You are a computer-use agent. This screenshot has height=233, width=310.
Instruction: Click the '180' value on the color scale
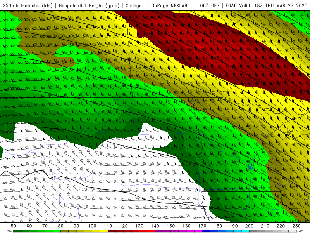tap(218, 226)
